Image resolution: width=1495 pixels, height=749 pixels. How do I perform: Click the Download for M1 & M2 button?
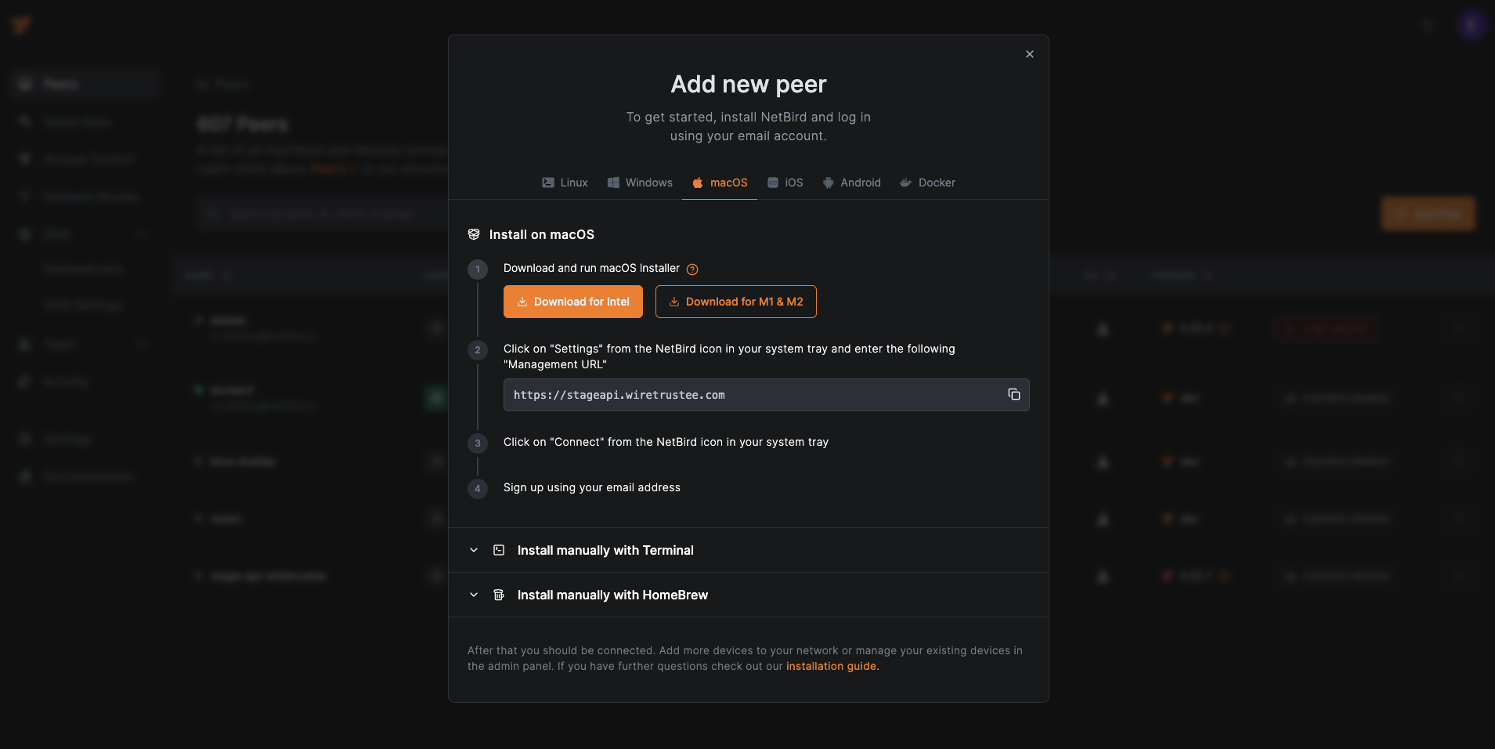(735, 302)
